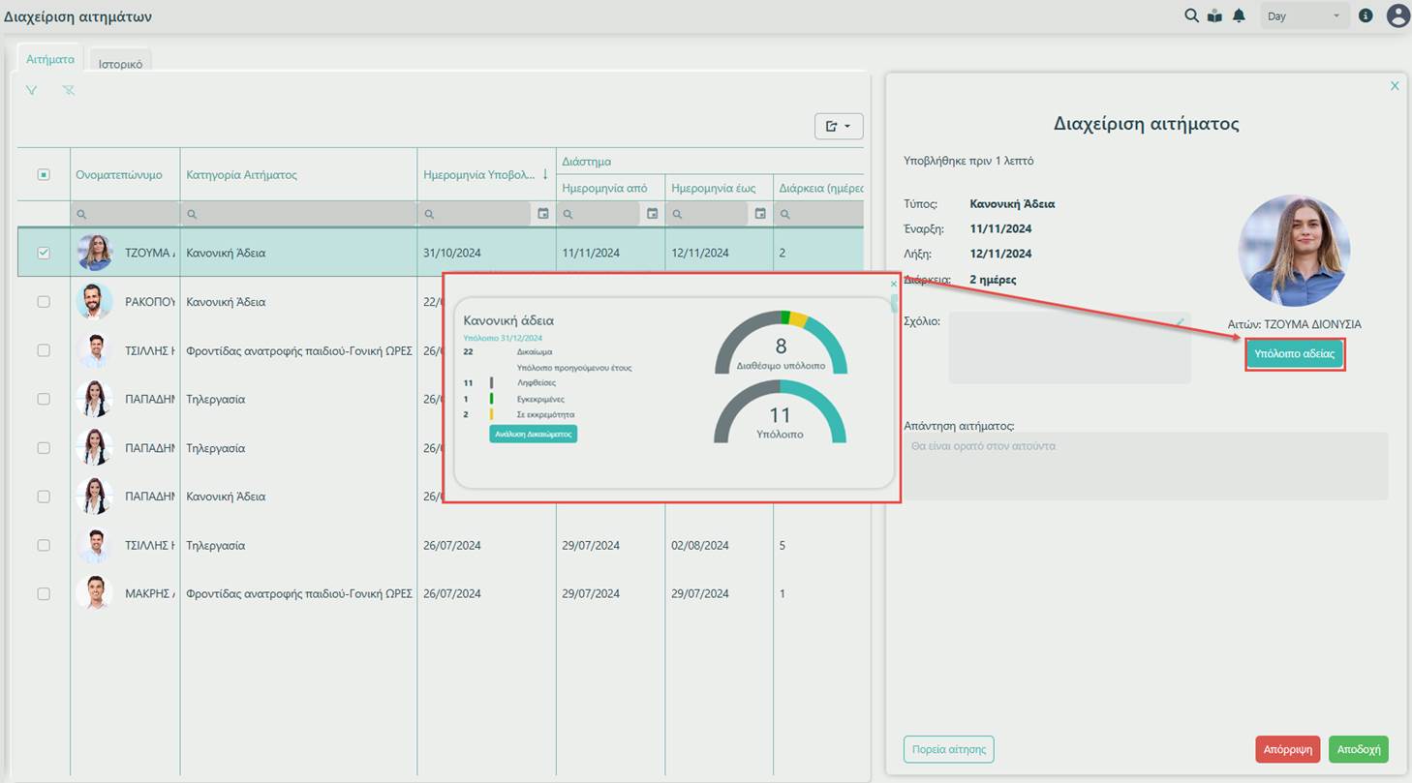
Task: Close the Διαχείριση αιτήματος side panel
Action: click(1395, 86)
